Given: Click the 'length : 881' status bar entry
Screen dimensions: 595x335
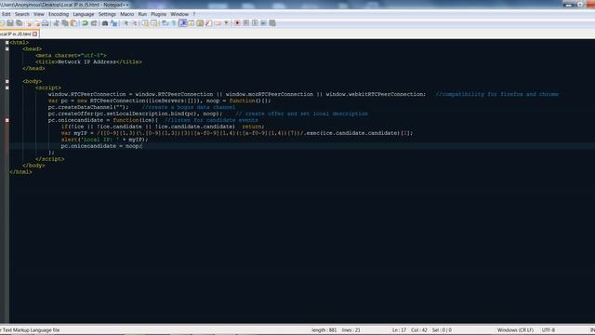Looking at the screenshot, I should (324, 330).
